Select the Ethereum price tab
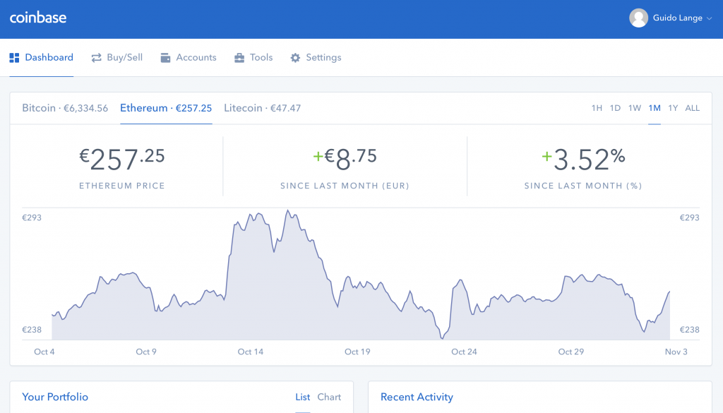This screenshot has width=723, height=413. click(166, 108)
